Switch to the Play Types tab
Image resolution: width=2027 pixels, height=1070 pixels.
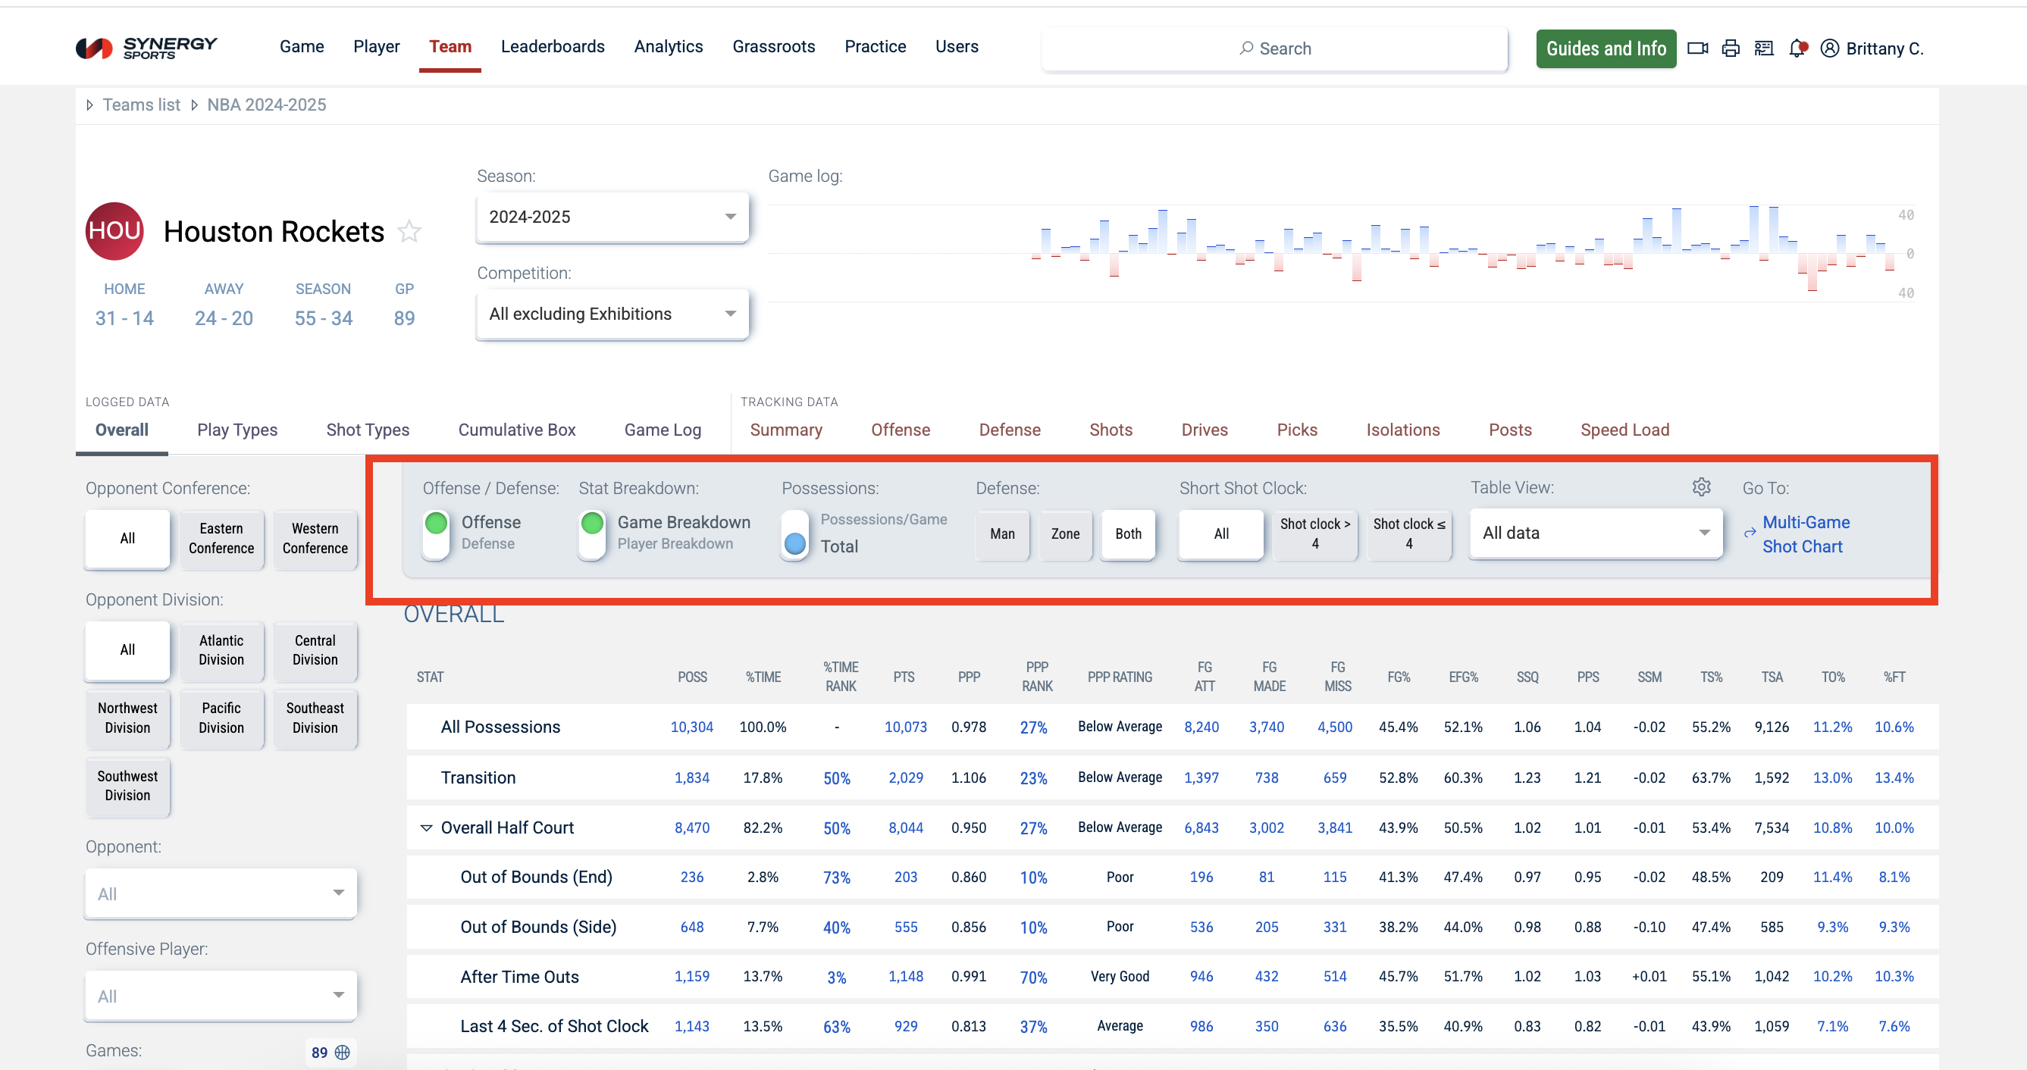[x=237, y=430]
